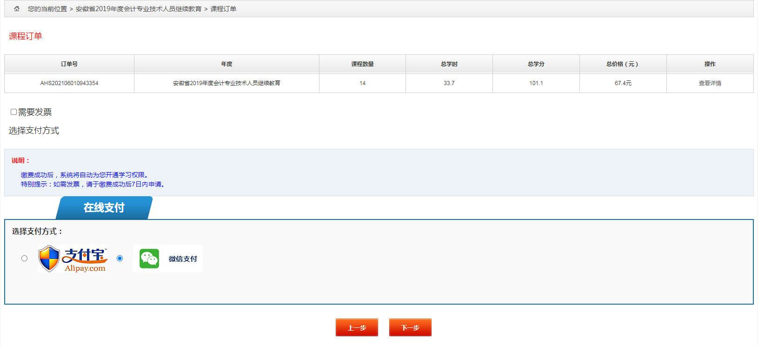Click the 操作 column header
Screen dimensions: 758x346
(710, 64)
